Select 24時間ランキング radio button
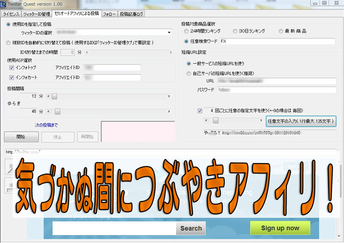The image size is (344, 243). pyautogui.click(x=186, y=31)
